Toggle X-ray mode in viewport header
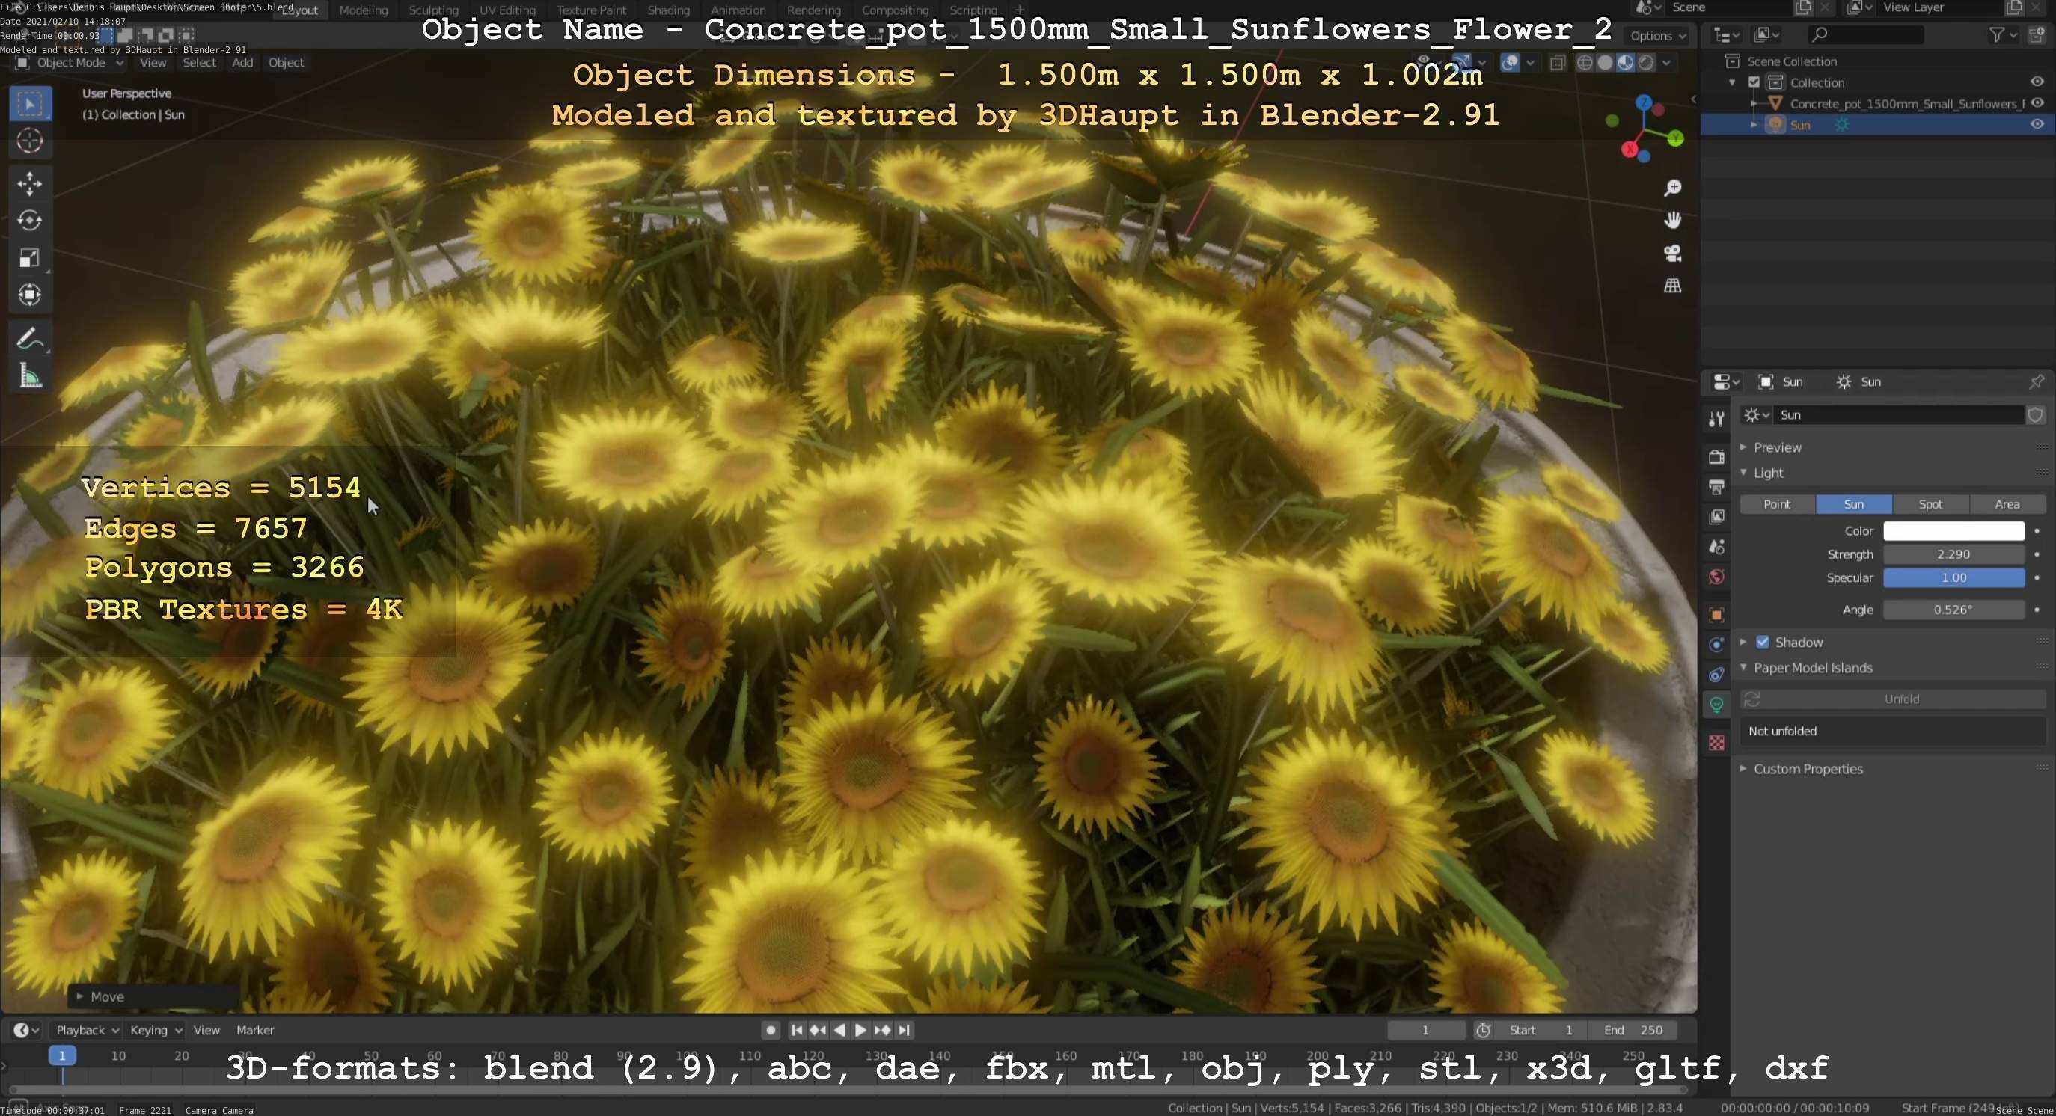The height and width of the screenshot is (1116, 2056). pyautogui.click(x=1557, y=62)
